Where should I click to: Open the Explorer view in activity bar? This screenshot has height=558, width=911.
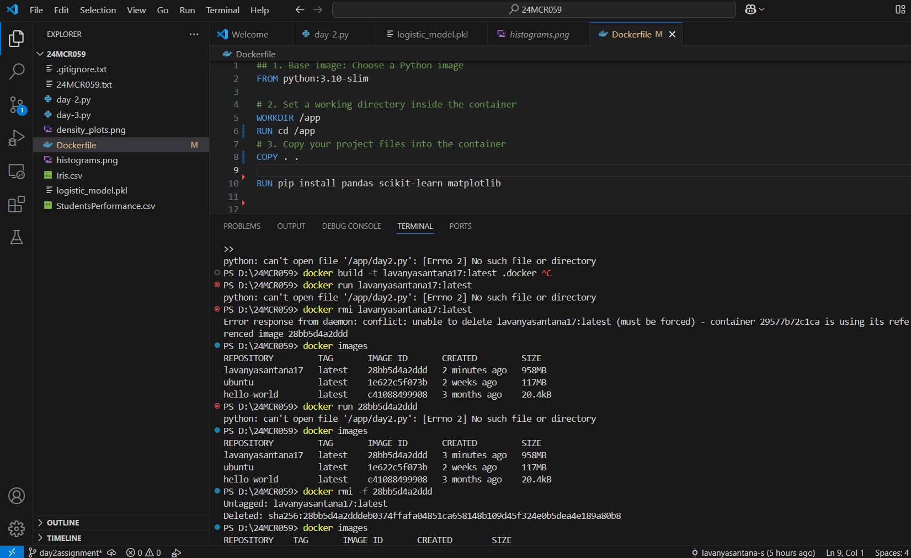click(x=17, y=39)
